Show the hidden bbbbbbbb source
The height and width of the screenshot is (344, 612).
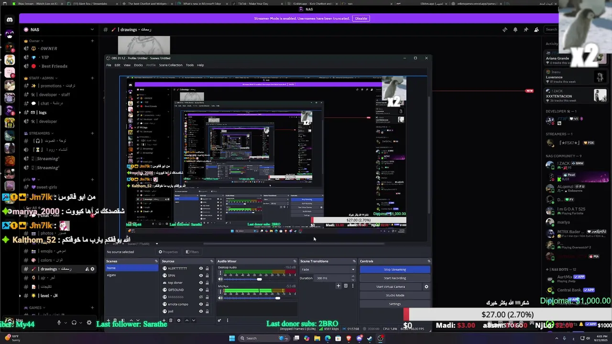click(201, 297)
